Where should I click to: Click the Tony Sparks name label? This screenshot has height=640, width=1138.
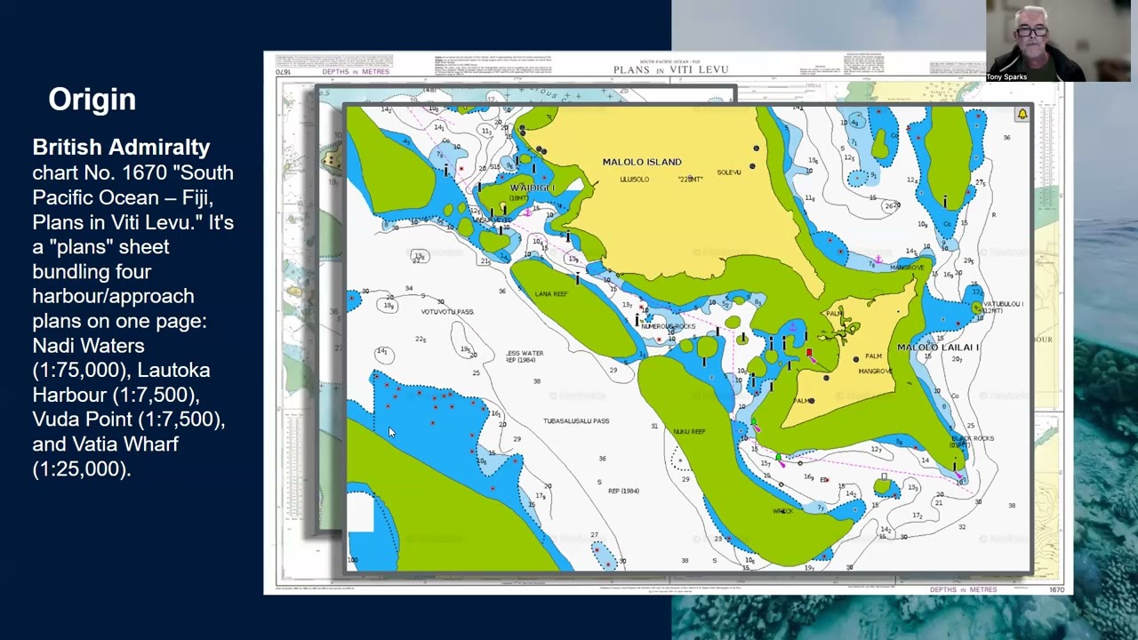tap(1007, 77)
